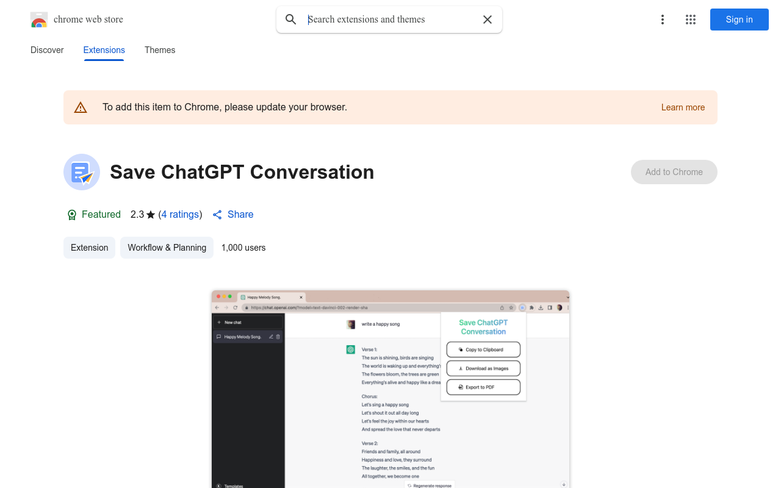Open the Google apps grid
This screenshot has width=781, height=488.
[x=691, y=20]
